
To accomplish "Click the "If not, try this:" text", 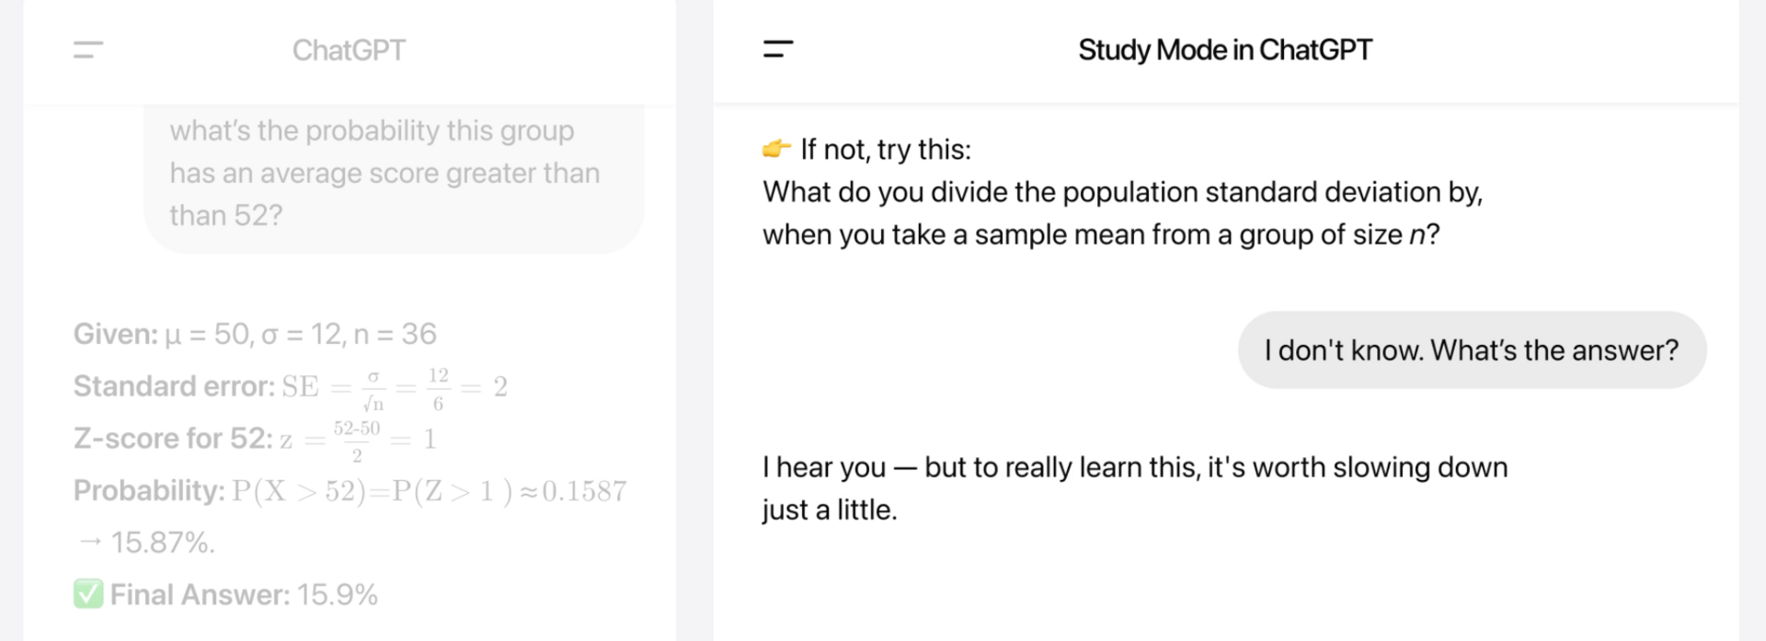I will click(885, 150).
